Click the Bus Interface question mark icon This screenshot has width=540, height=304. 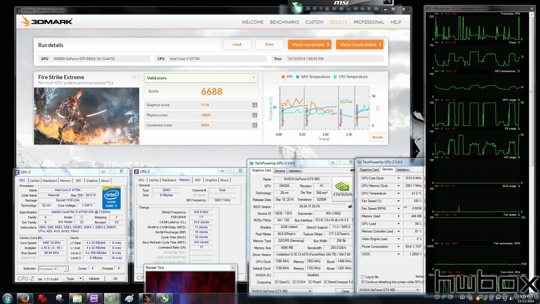click(x=352, y=220)
